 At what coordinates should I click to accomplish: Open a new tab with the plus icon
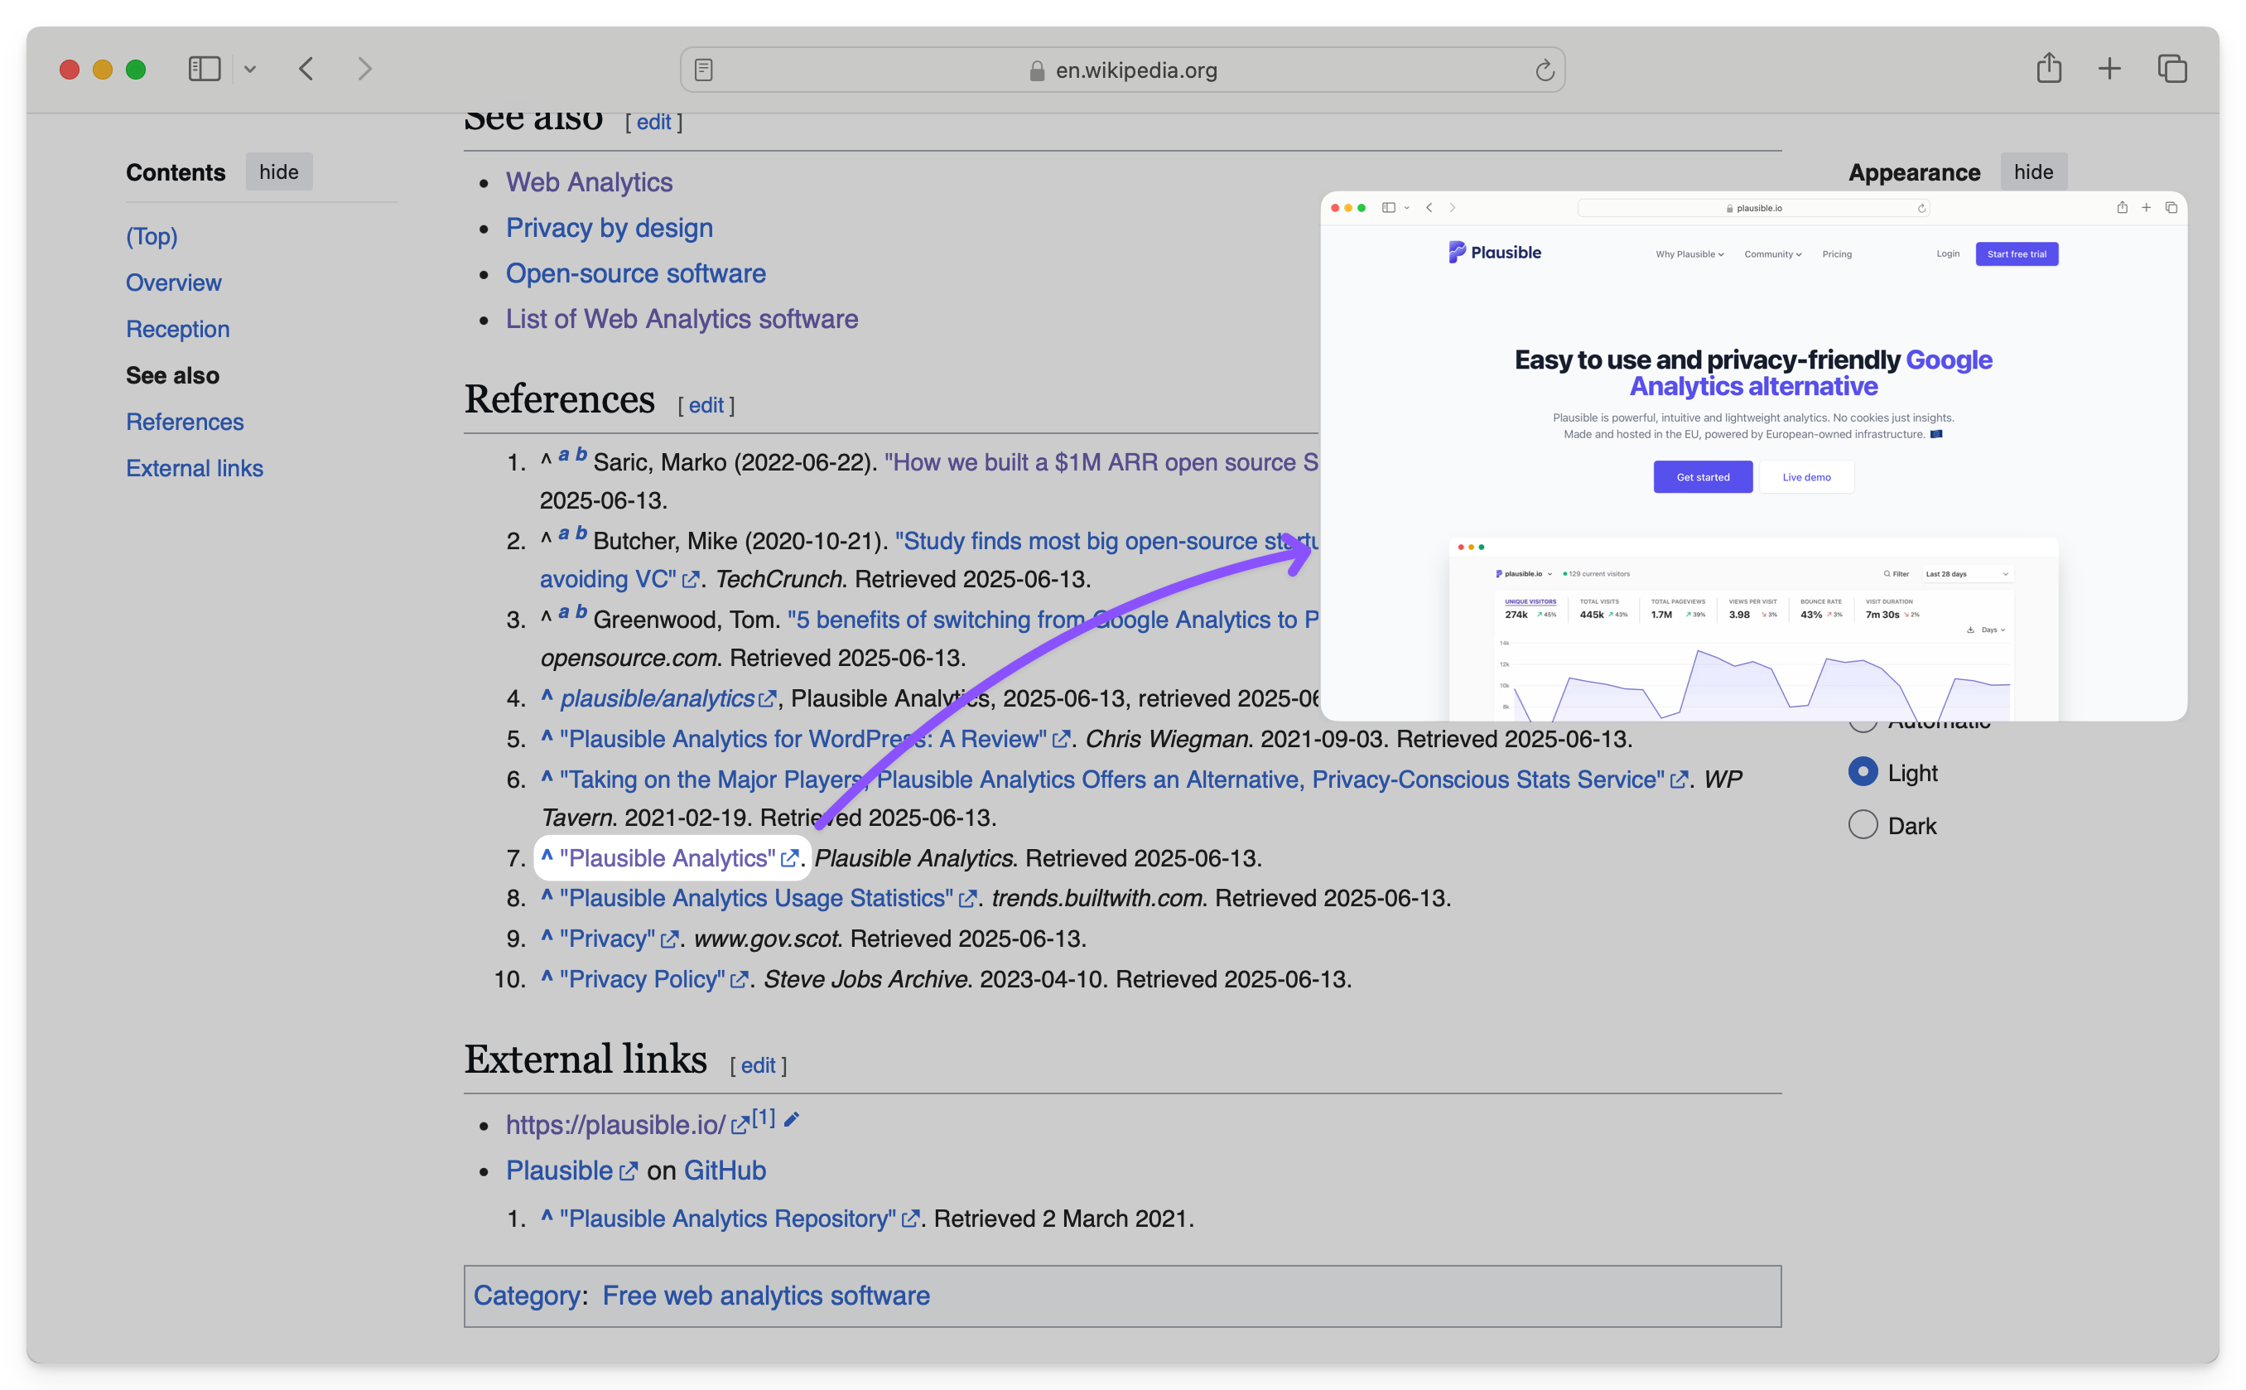(2110, 68)
